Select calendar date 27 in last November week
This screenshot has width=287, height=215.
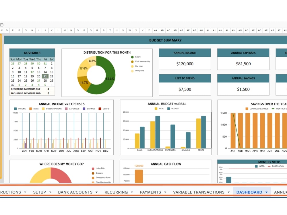click(39, 81)
